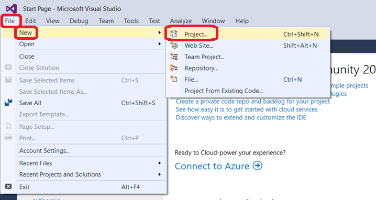The image size is (376, 200).
Task: Click the Page Setup icon
Action: [x=8, y=126]
